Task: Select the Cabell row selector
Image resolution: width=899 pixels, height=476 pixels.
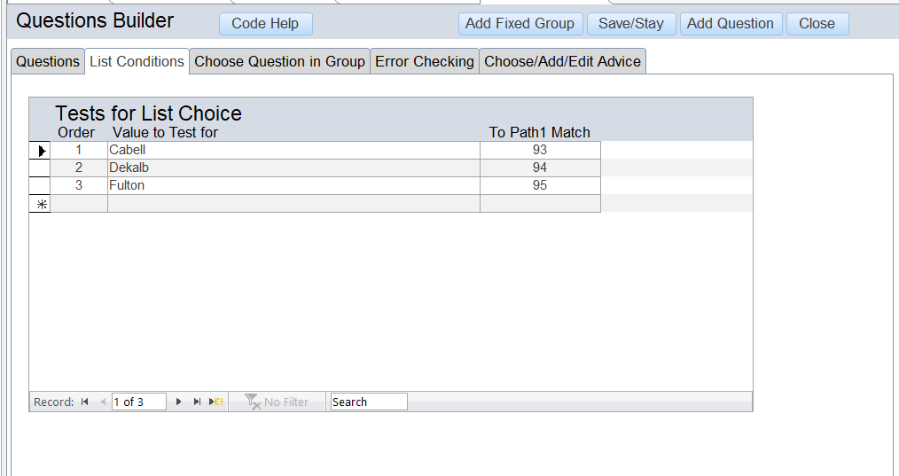Action: [x=40, y=151]
